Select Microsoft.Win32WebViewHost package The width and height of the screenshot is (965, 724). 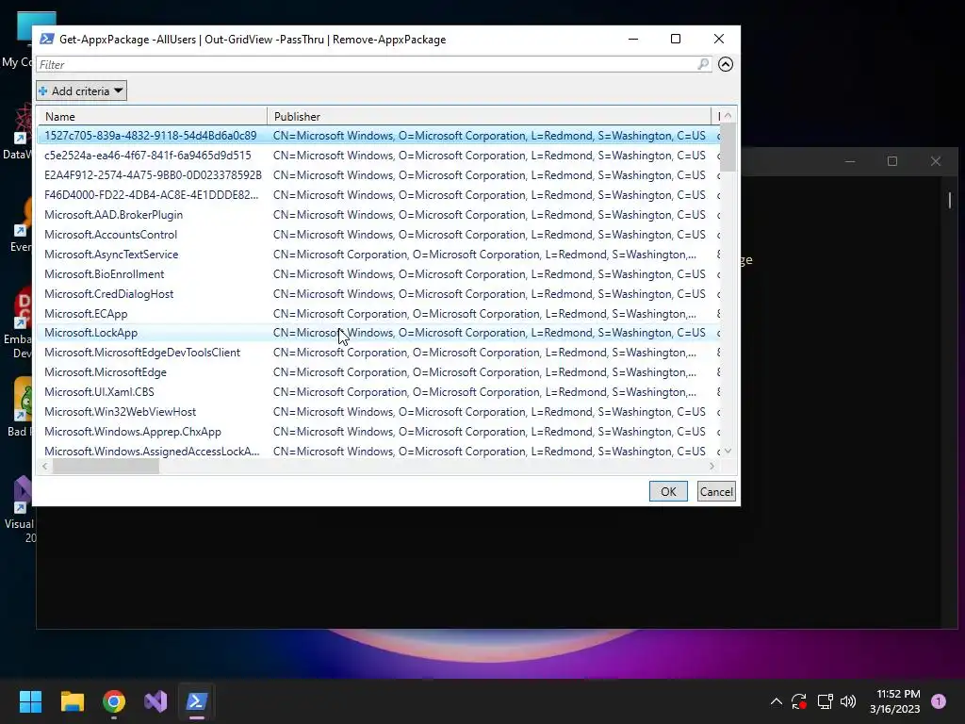point(379,411)
